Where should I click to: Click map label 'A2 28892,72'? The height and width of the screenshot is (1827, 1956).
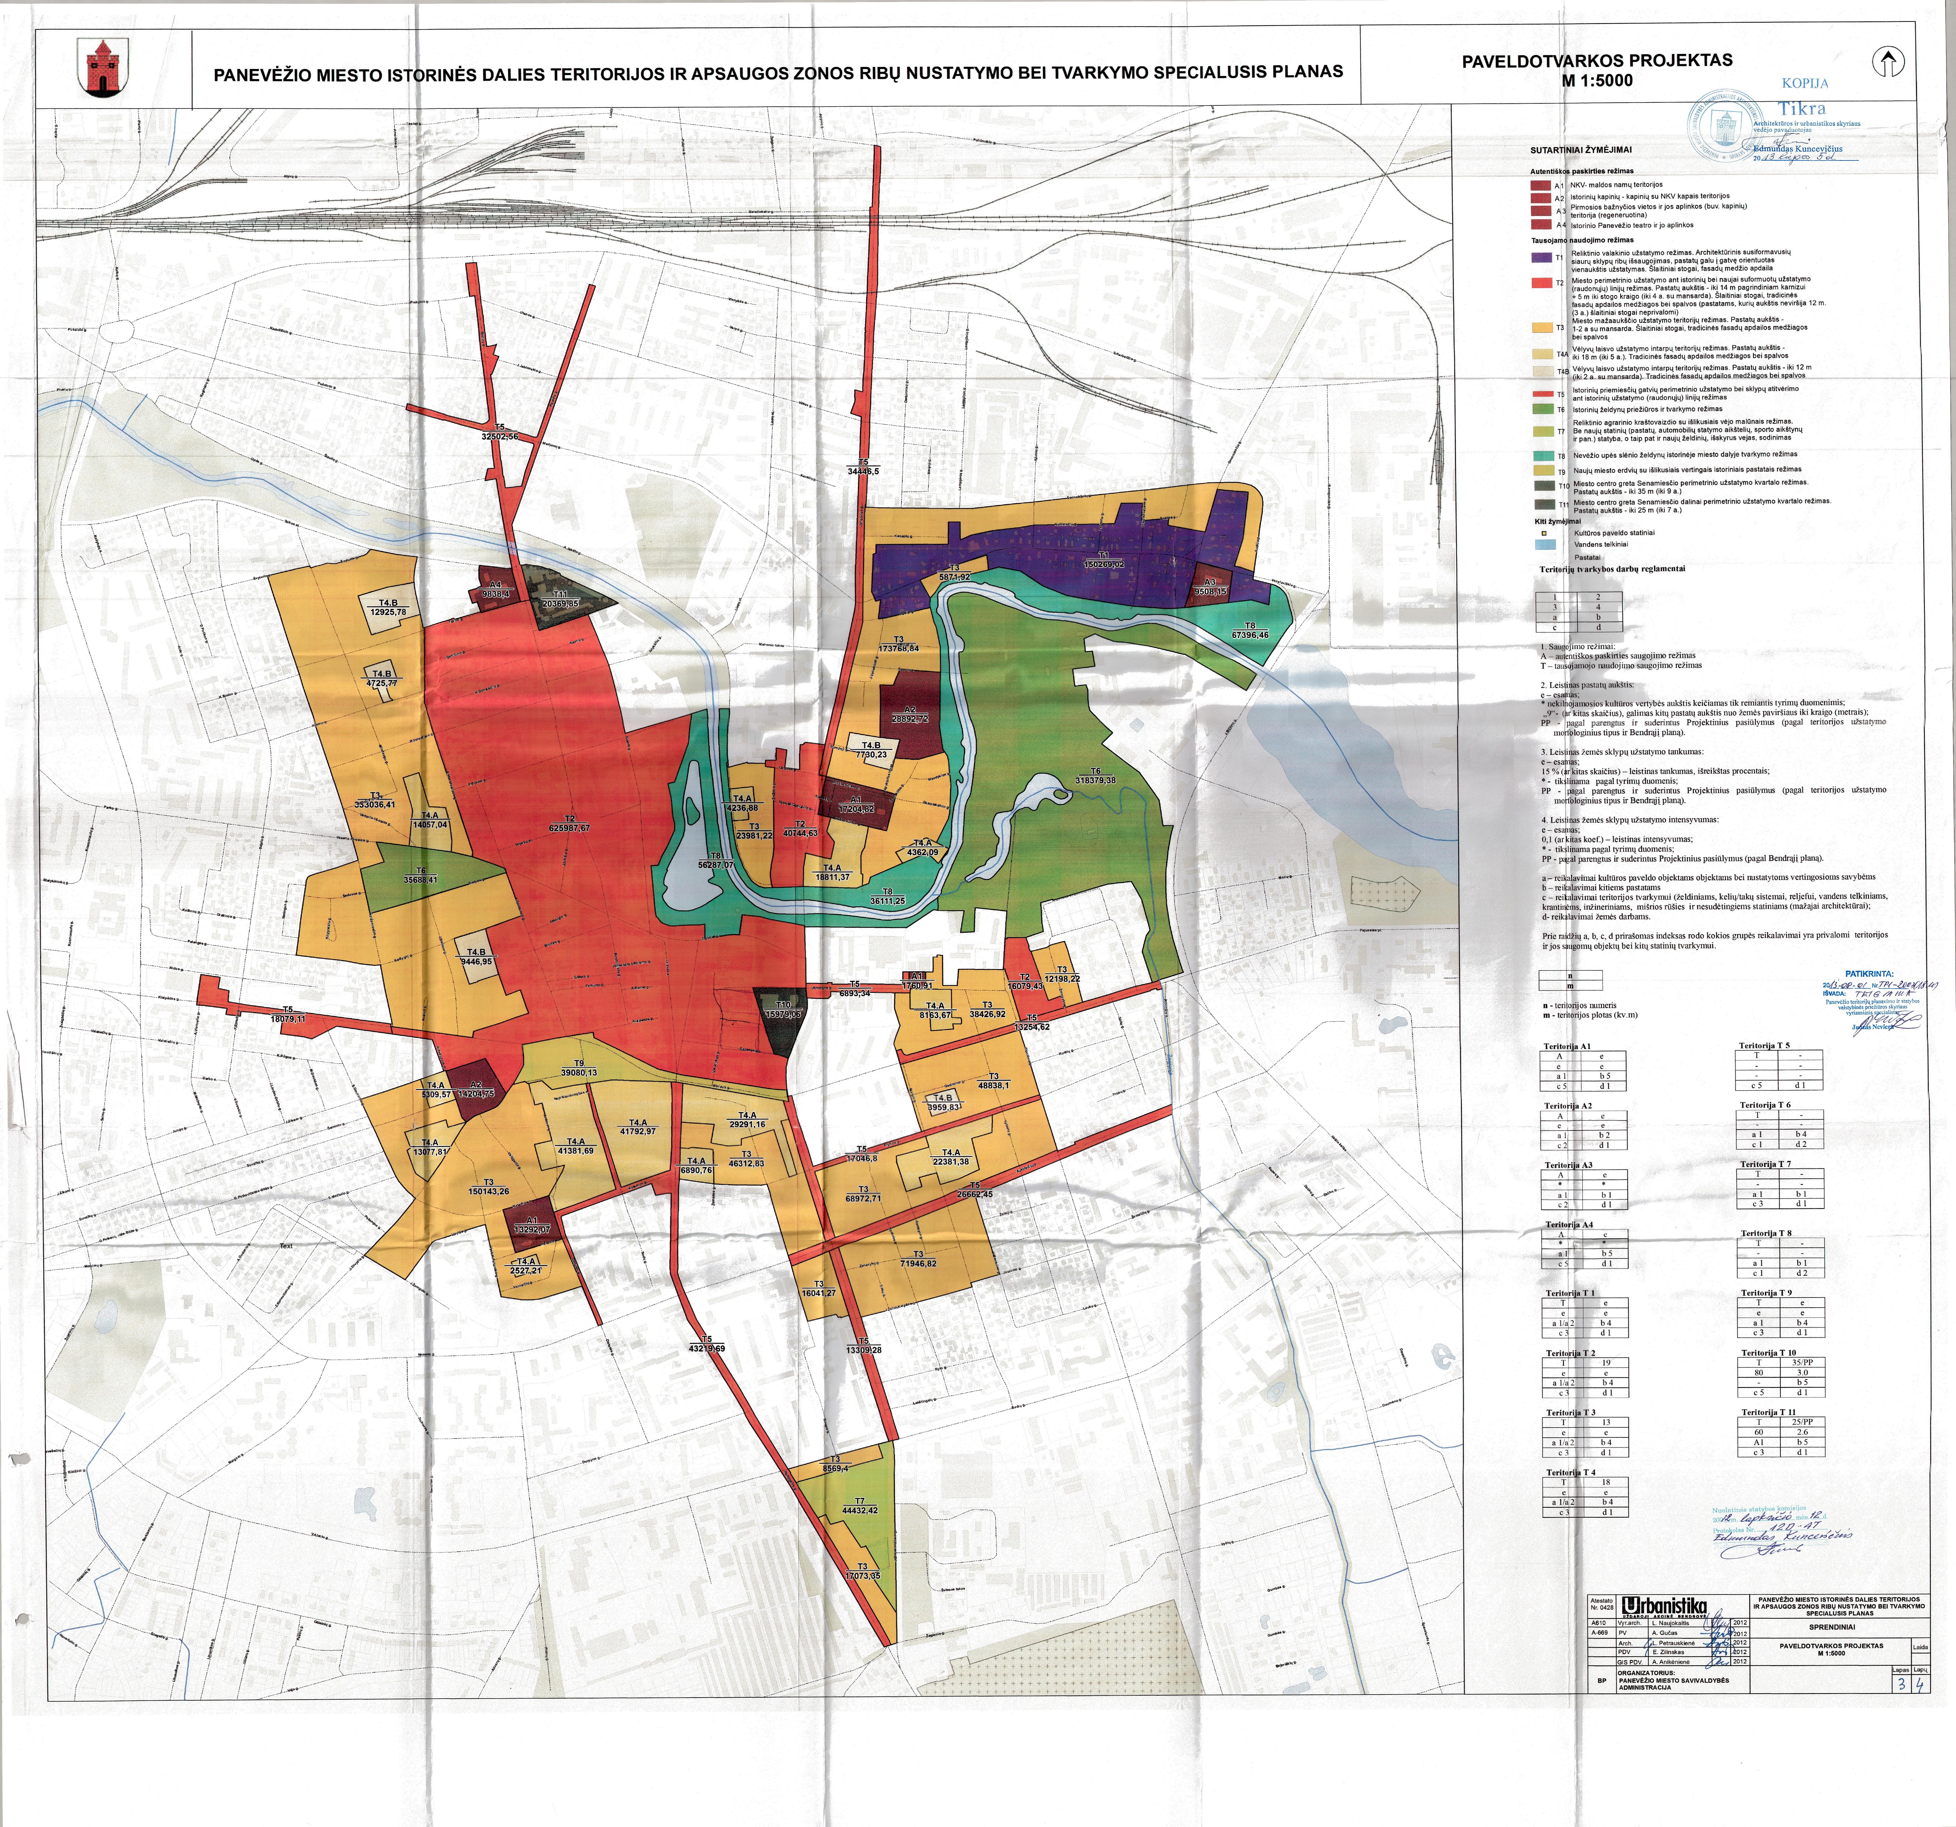click(910, 714)
